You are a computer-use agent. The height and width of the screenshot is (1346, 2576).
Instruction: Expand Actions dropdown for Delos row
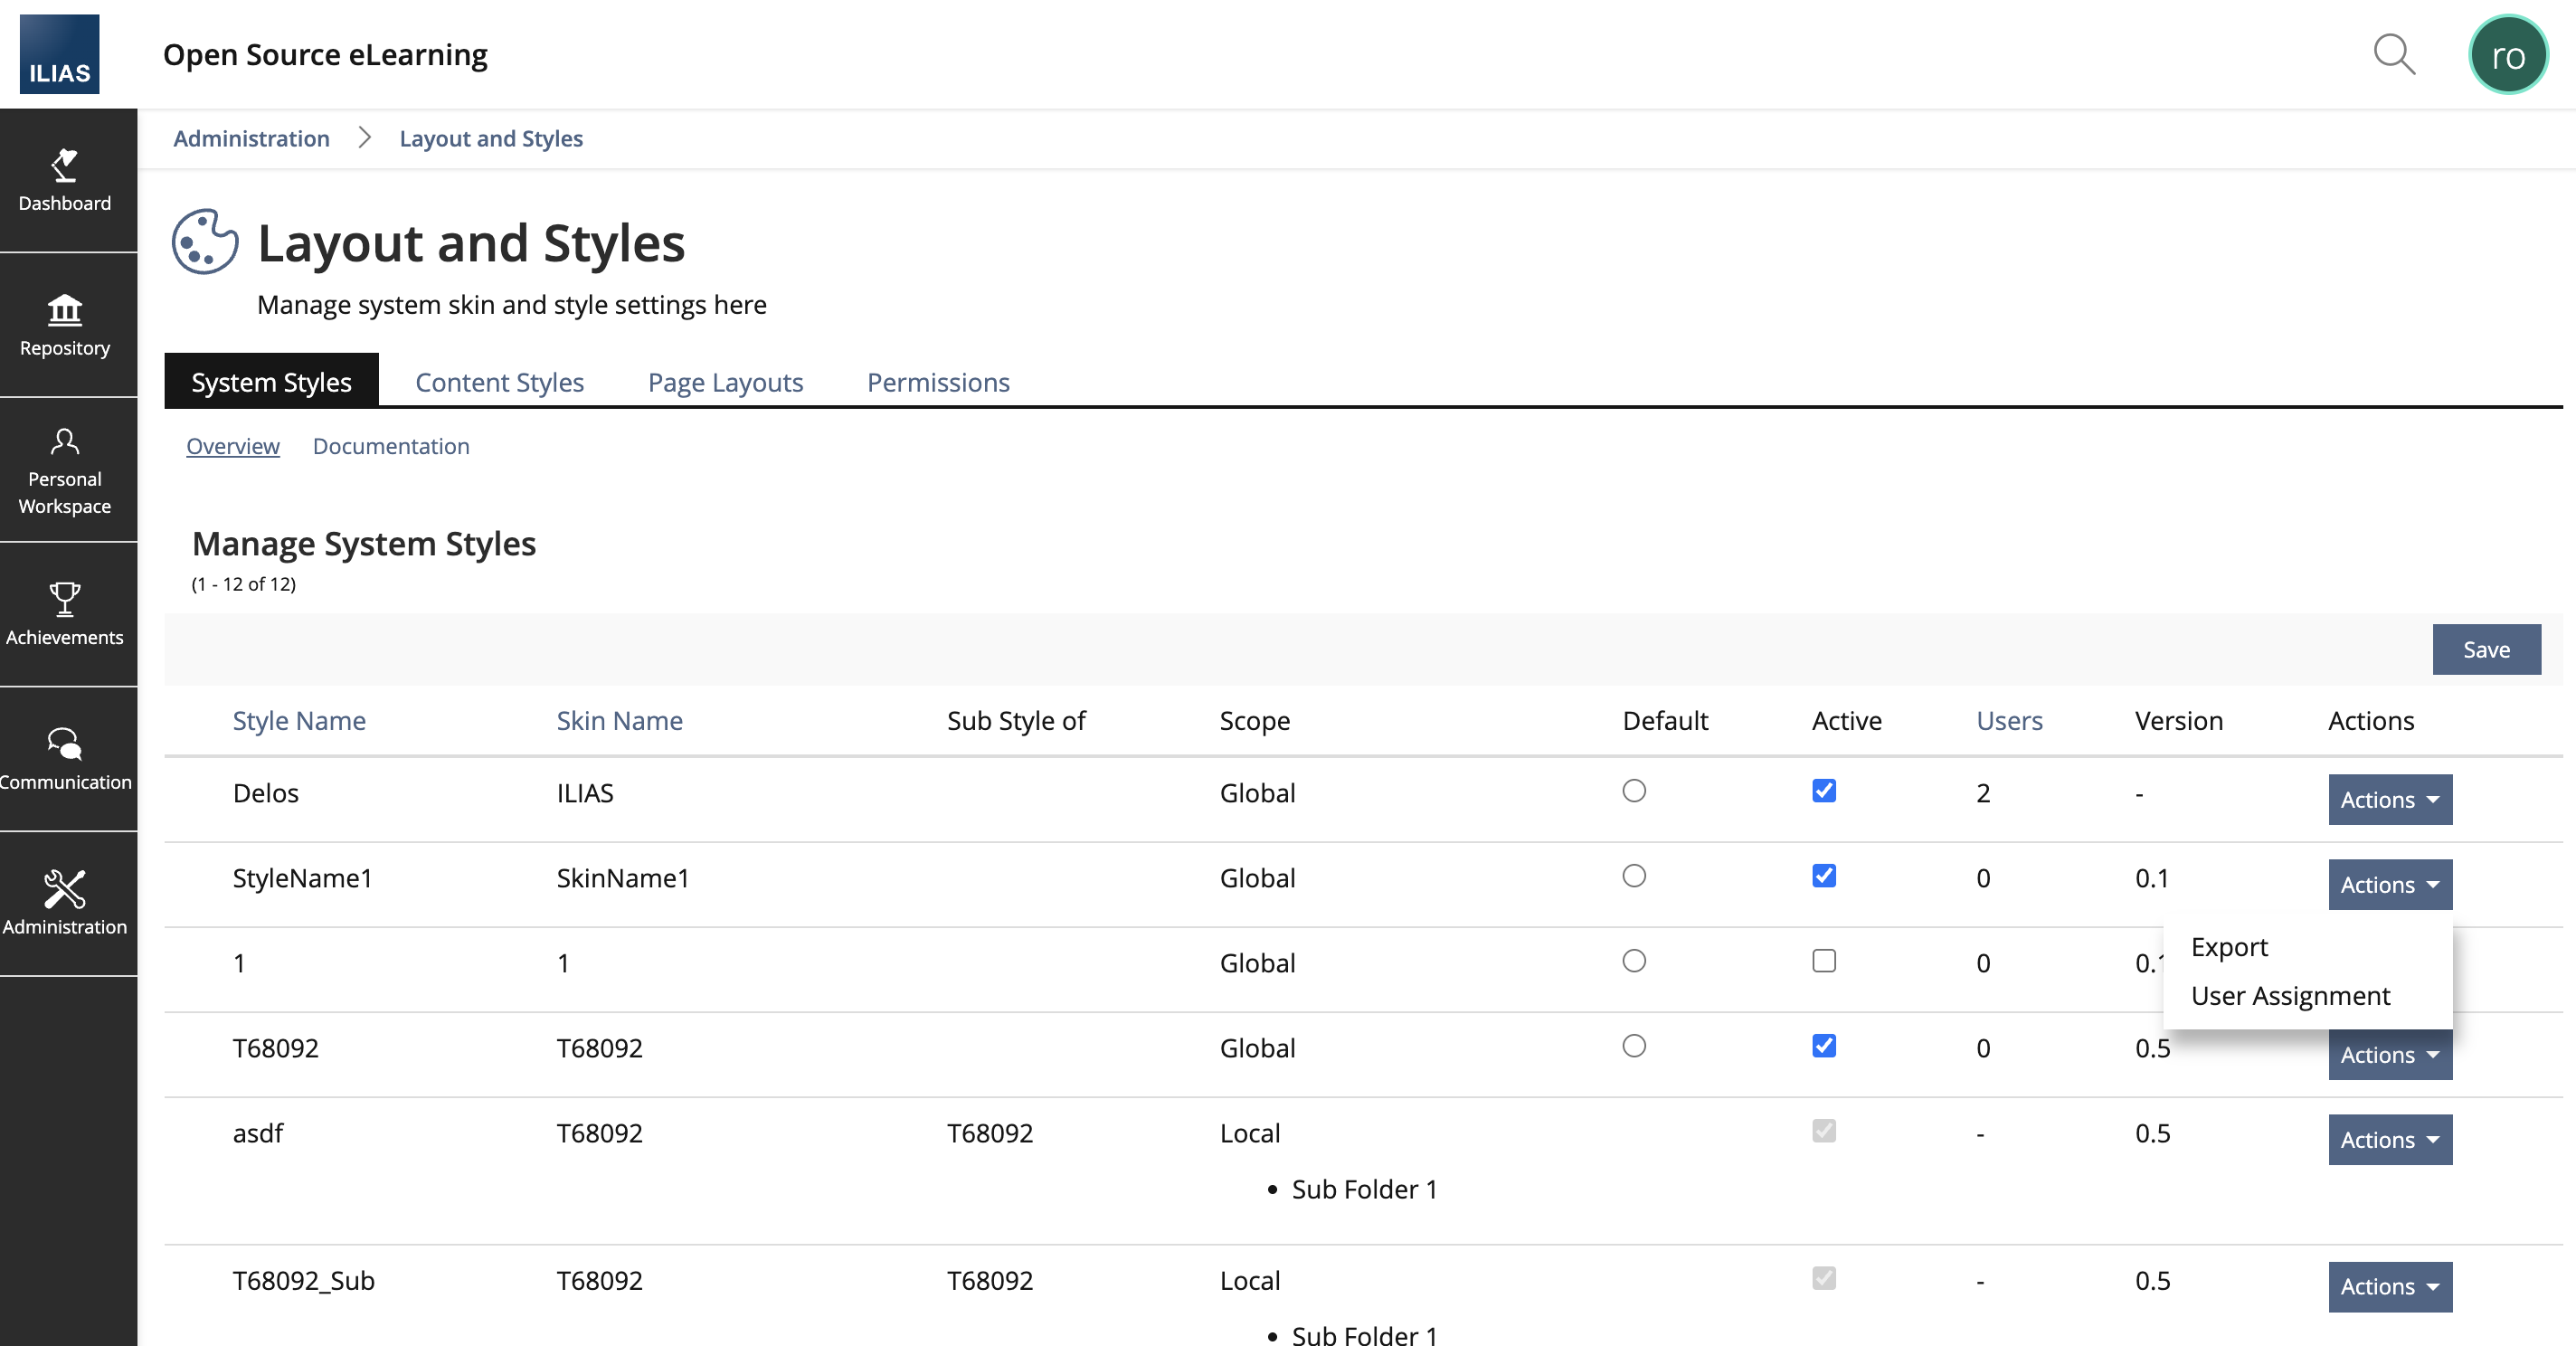(x=2389, y=800)
